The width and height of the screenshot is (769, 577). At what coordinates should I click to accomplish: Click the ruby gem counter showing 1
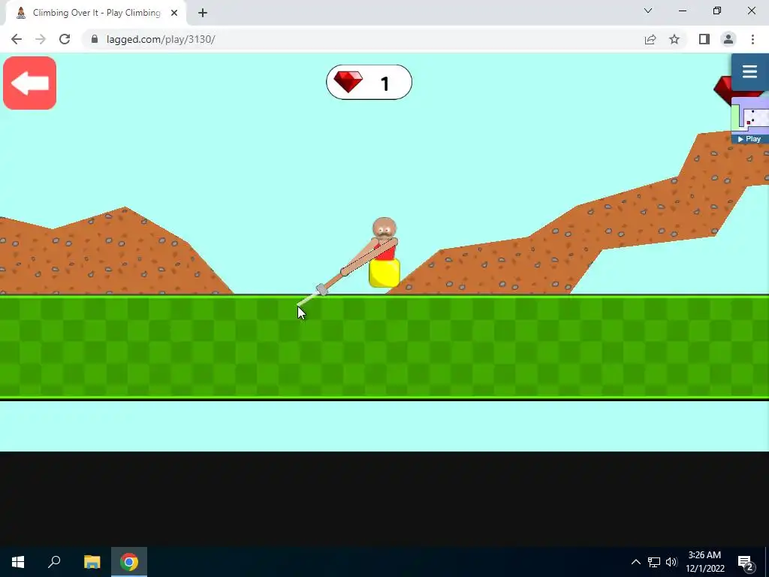coord(369,82)
